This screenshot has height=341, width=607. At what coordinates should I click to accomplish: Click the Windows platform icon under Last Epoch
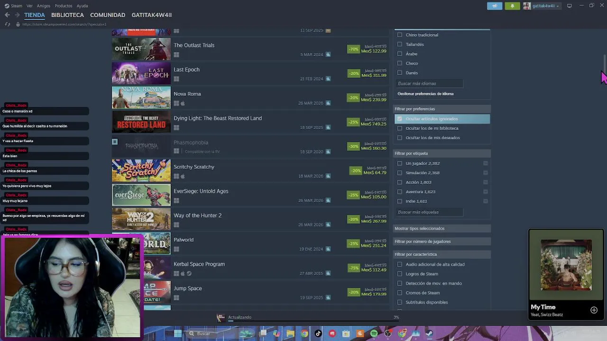click(176, 79)
